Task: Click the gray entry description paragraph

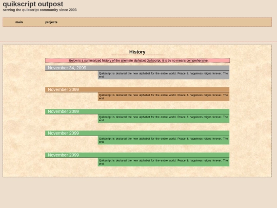Action: point(164,75)
